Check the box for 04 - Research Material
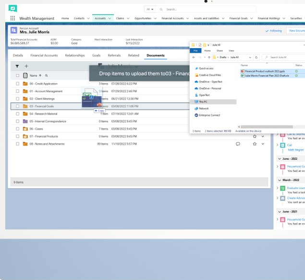The width and height of the screenshot is (305, 280). [x=18, y=114]
